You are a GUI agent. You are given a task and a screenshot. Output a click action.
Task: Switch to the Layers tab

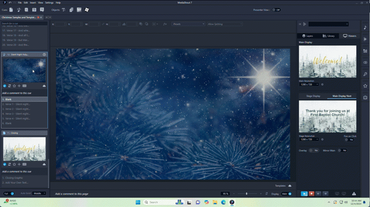[x=307, y=36]
